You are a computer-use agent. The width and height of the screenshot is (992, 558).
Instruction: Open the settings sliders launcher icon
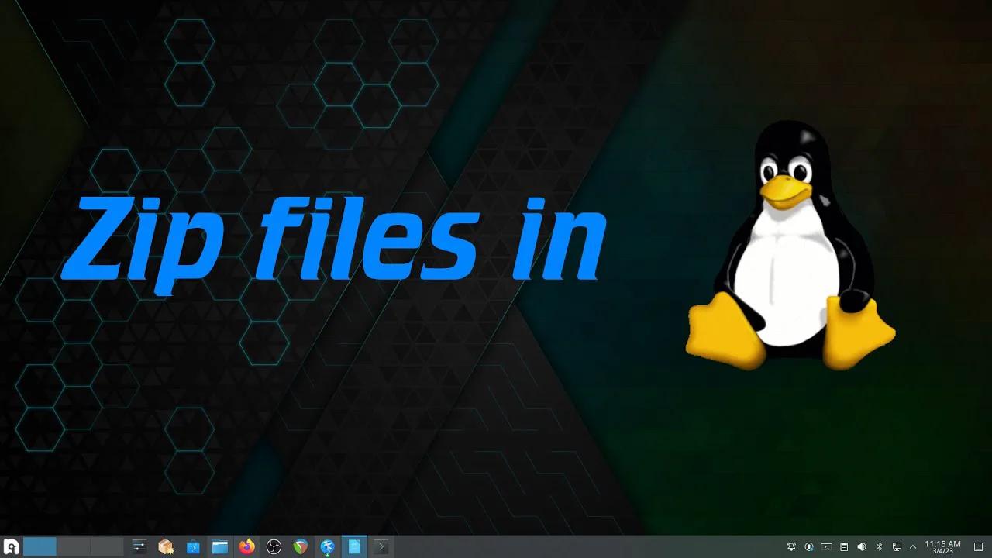click(139, 546)
